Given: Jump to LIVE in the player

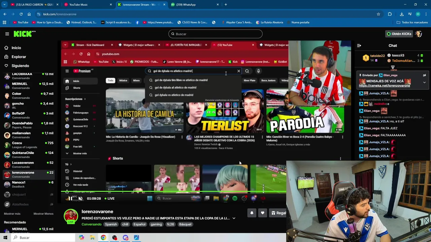Looking at the screenshot, I should [109, 199].
